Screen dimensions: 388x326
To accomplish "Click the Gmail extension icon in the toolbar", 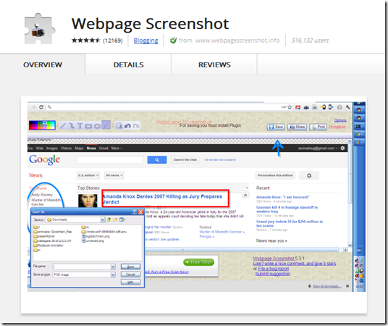I will (x=298, y=107).
